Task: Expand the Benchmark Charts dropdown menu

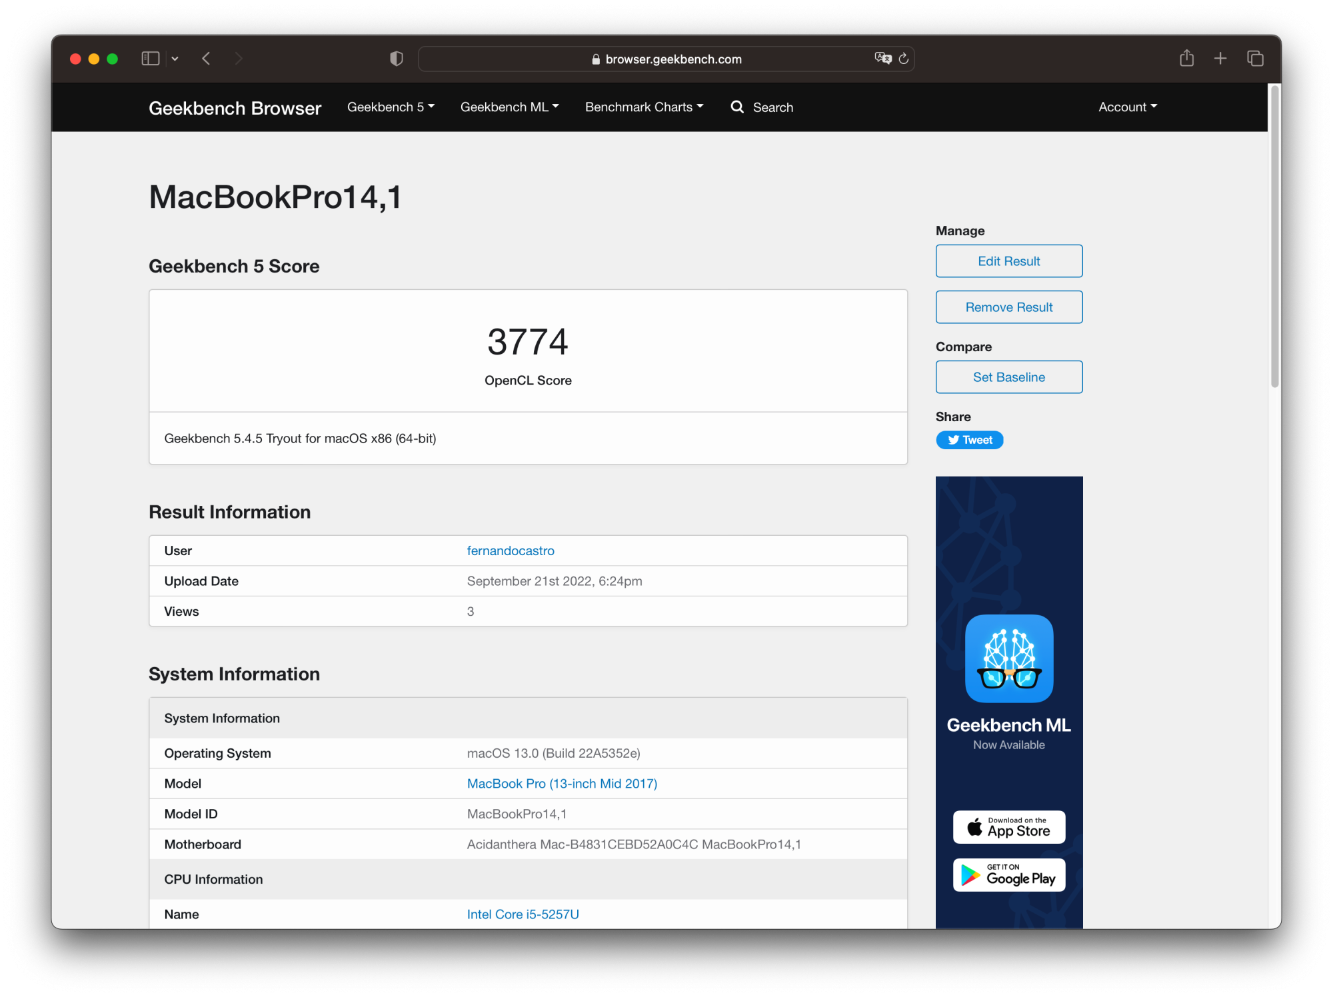Action: click(x=644, y=107)
